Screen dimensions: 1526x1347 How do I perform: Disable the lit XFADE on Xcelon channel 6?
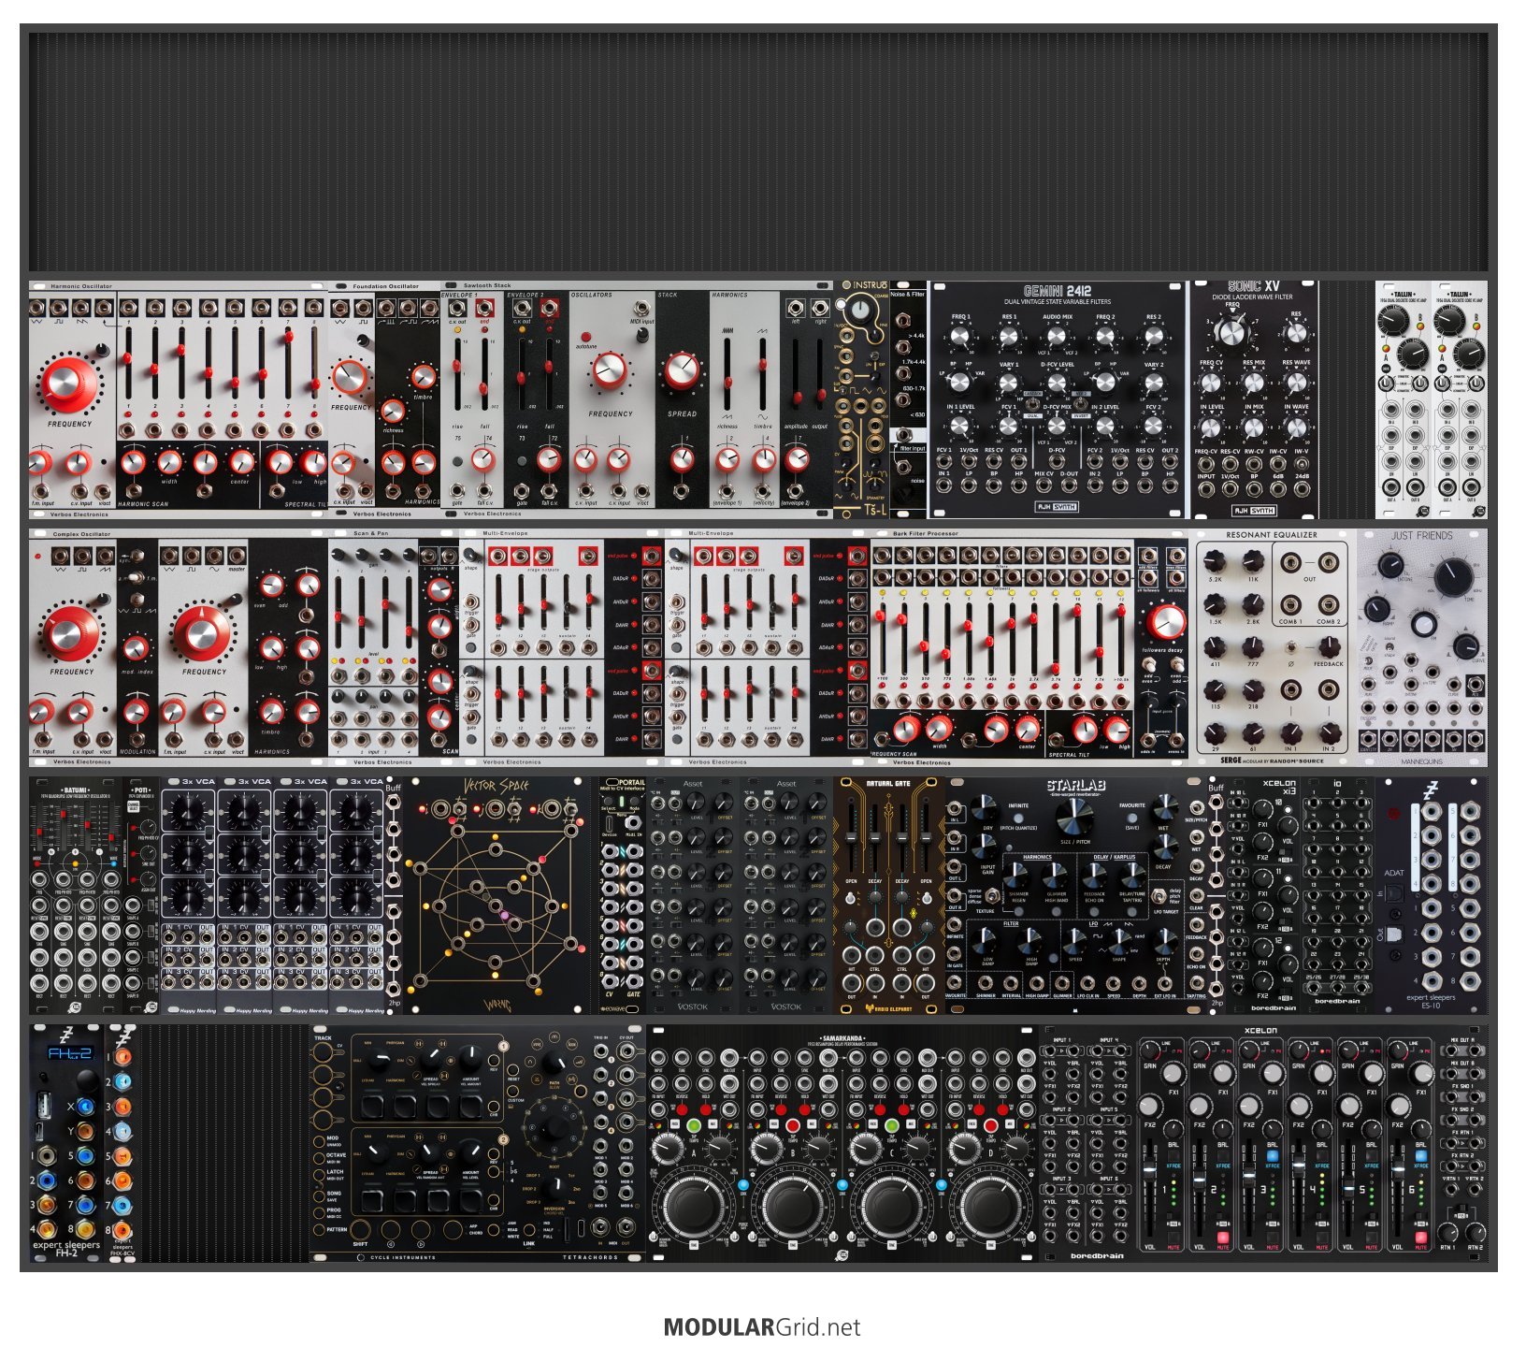(x=1421, y=1156)
